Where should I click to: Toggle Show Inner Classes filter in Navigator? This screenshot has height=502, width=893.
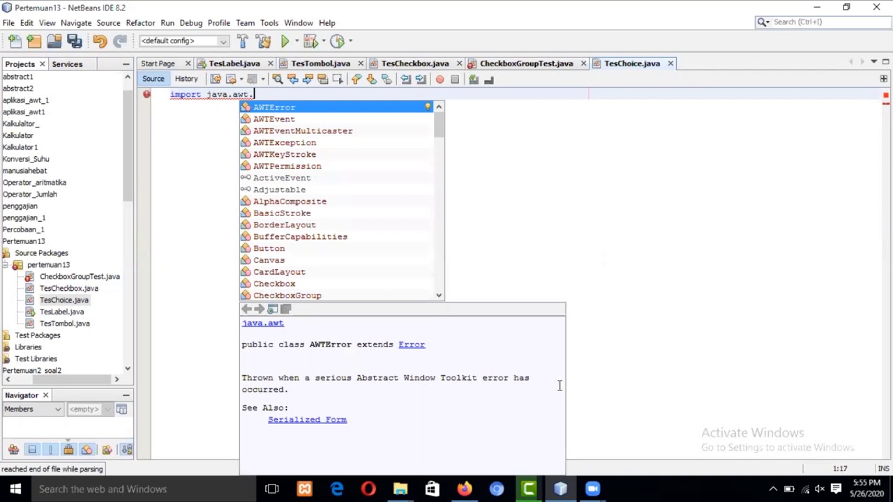87,450
